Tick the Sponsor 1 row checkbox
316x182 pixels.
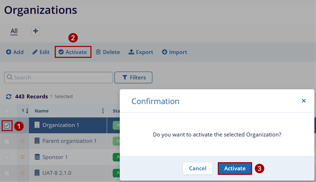click(x=7, y=157)
